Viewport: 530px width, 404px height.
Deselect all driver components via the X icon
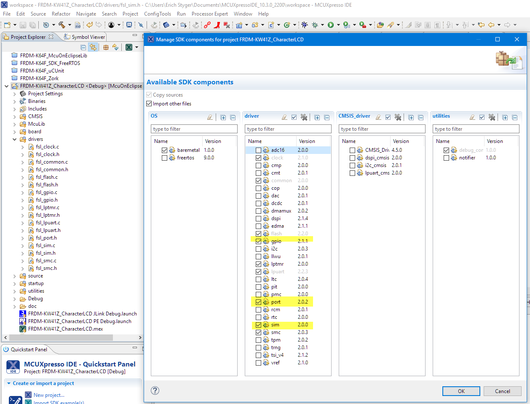pyautogui.click(x=304, y=117)
